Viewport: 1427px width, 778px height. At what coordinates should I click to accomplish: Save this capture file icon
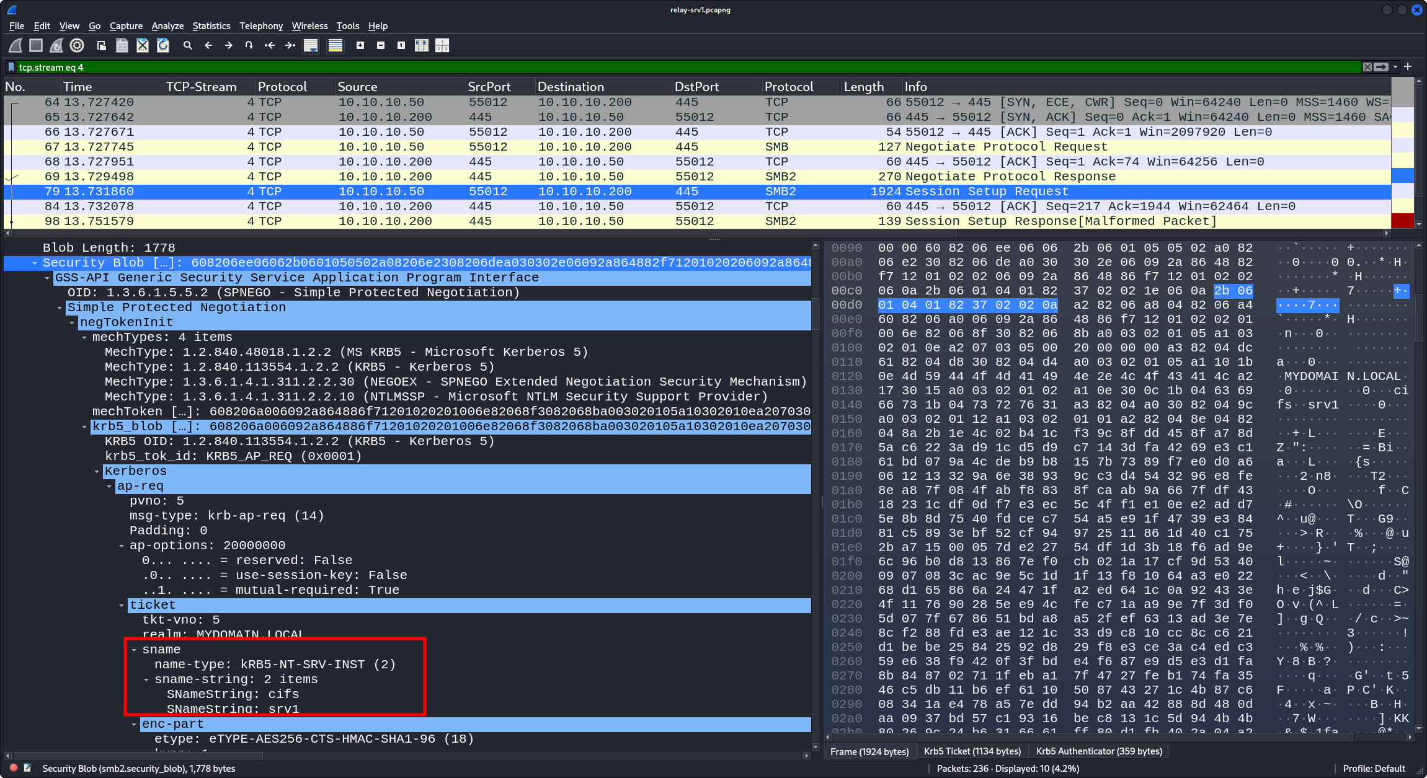[122, 45]
